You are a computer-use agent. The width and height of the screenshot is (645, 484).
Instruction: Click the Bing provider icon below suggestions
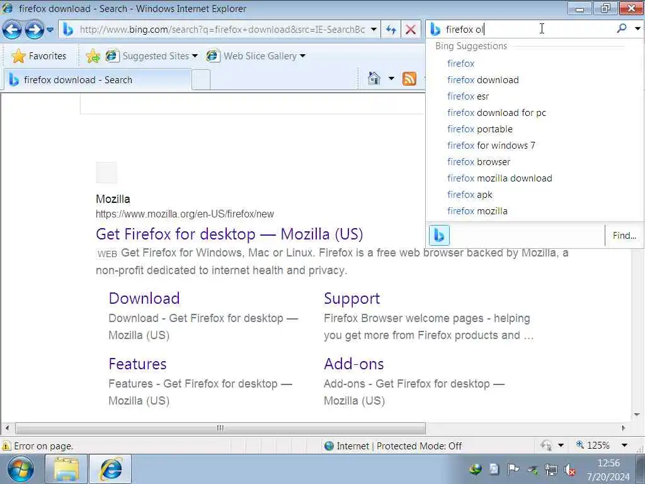coord(439,236)
